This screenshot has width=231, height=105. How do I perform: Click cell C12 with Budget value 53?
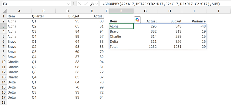(x=68, y=72)
